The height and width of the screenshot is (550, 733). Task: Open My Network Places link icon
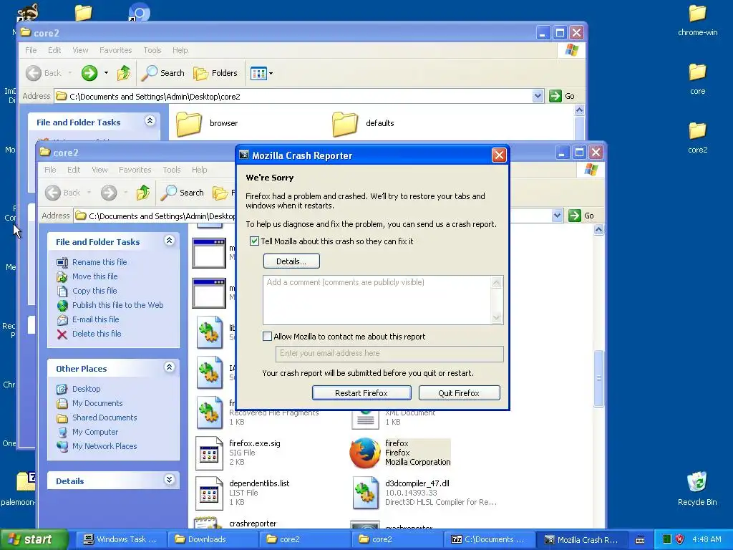click(x=62, y=446)
